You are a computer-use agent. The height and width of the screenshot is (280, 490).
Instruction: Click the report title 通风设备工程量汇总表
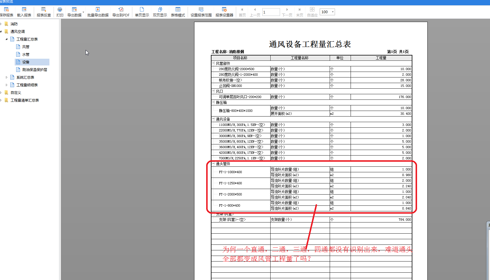tap(310, 44)
